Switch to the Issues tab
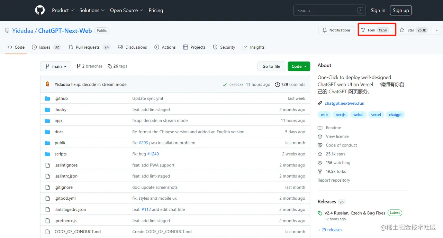The height and width of the screenshot is (238, 443). click(46, 47)
